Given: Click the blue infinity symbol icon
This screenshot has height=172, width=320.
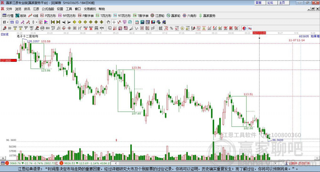Looking at the screenshot, I should coord(250,28).
